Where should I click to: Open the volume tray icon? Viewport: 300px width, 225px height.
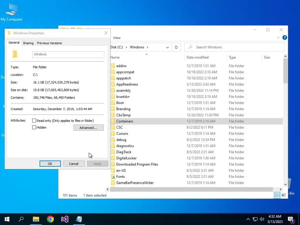(x=262, y=219)
